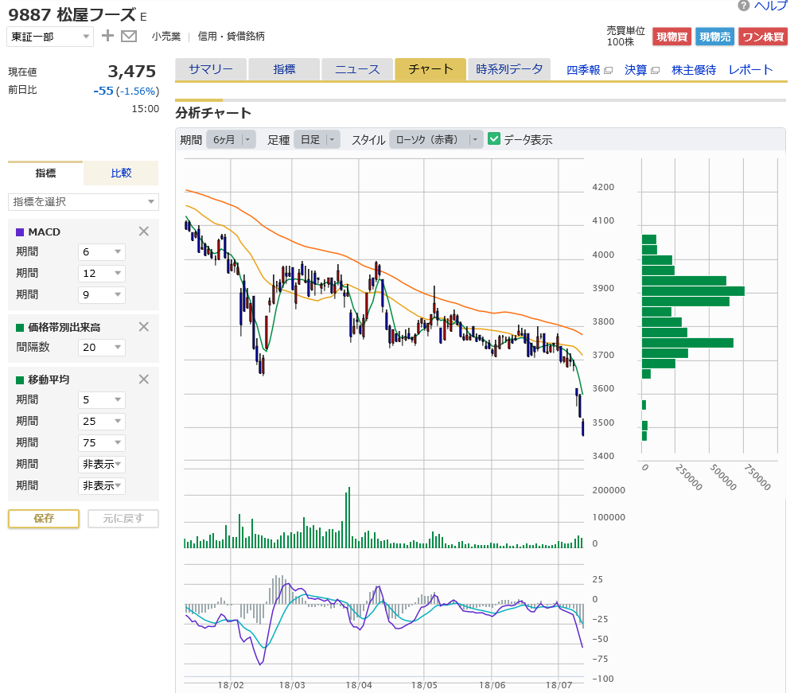
Task: Open 間隔数 dropdown showing 20
Action: coord(102,347)
